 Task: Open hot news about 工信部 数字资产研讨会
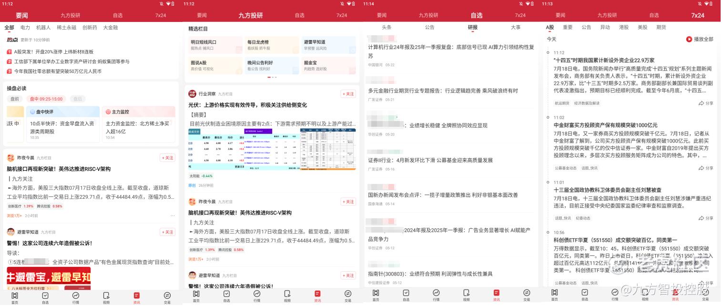68,61
